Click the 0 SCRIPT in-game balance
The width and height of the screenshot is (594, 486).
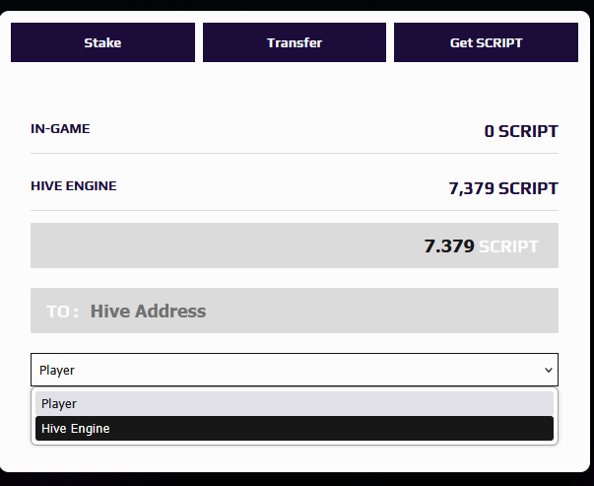pos(521,131)
